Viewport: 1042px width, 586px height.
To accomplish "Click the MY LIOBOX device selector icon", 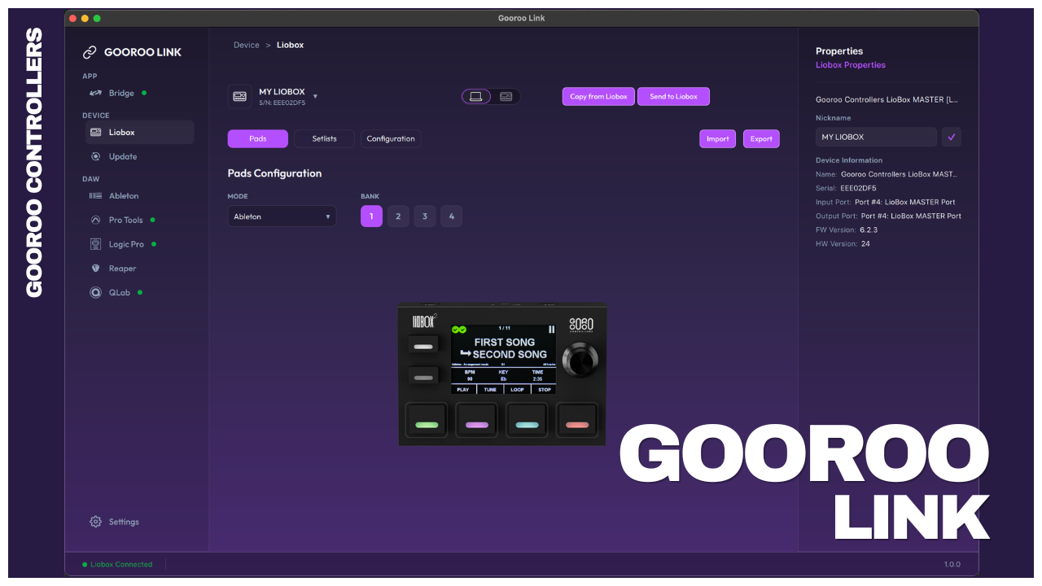I will click(240, 96).
